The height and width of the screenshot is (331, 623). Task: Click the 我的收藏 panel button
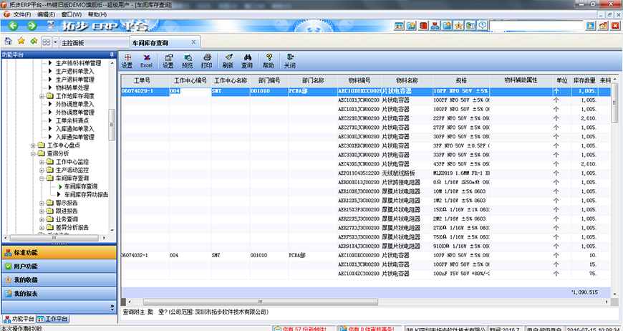pos(57,279)
